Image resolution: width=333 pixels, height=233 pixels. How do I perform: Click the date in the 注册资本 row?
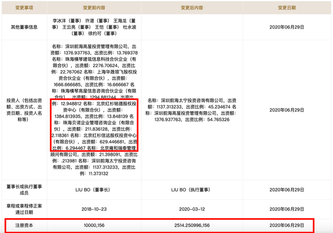287,225
